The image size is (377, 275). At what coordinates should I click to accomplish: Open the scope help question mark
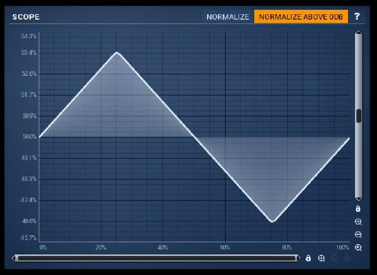pos(357,16)
